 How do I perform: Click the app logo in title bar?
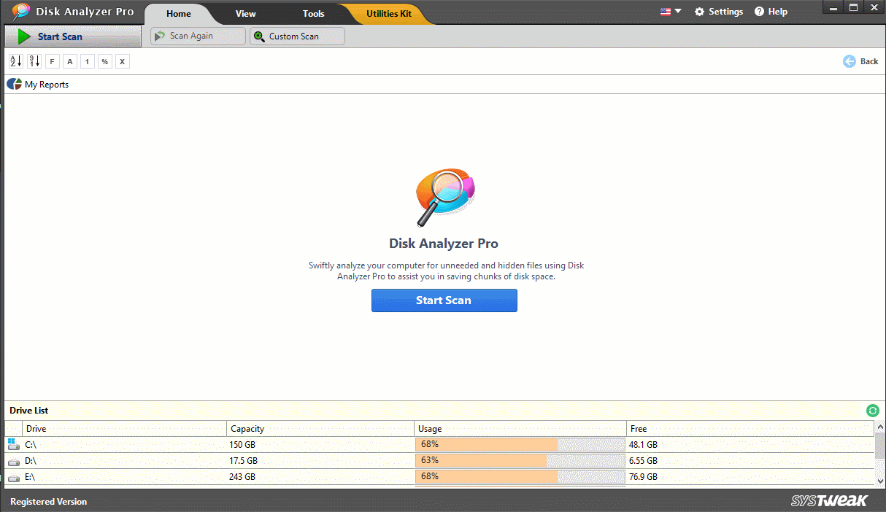coord(21,12)
